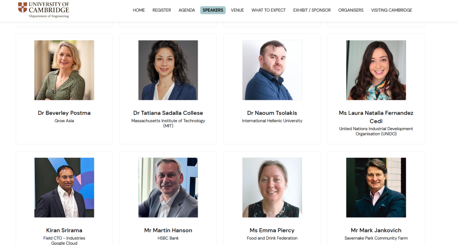Select the Speakers nav item
Screen dimensions: 458x245
212,10
